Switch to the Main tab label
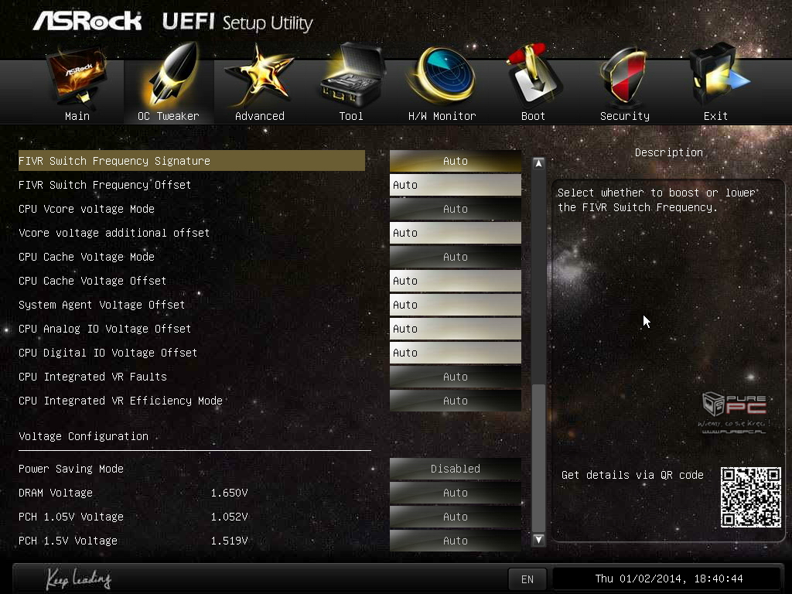Screen dimensions: 792x594 click(77, 116)
